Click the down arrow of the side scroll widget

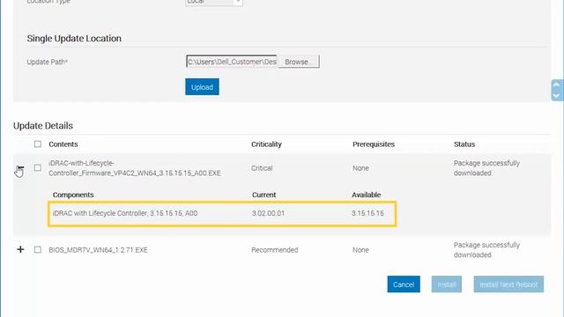[556, 96]
